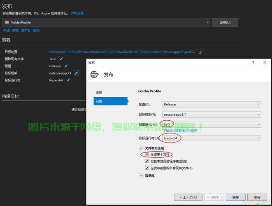Open the FolderProfile publish profile dropdown
The width and height of the screenshot is (272, 206).
tap(208, 22)
